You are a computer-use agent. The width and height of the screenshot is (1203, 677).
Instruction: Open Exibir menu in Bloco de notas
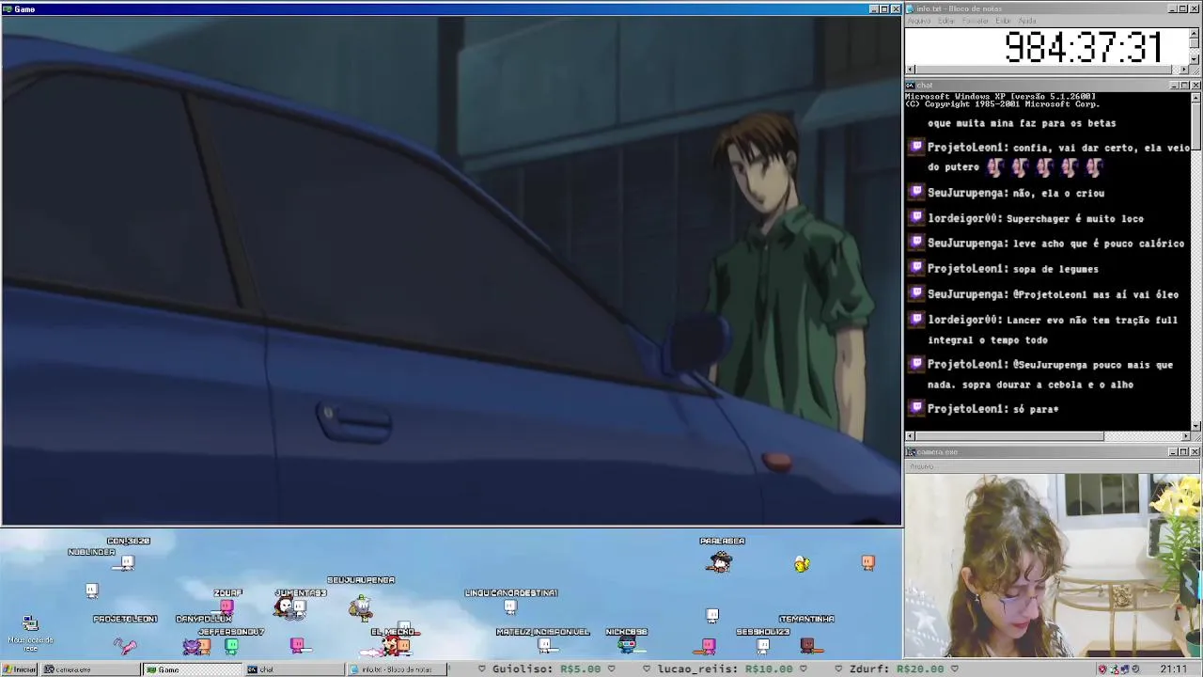(1004, 21)
